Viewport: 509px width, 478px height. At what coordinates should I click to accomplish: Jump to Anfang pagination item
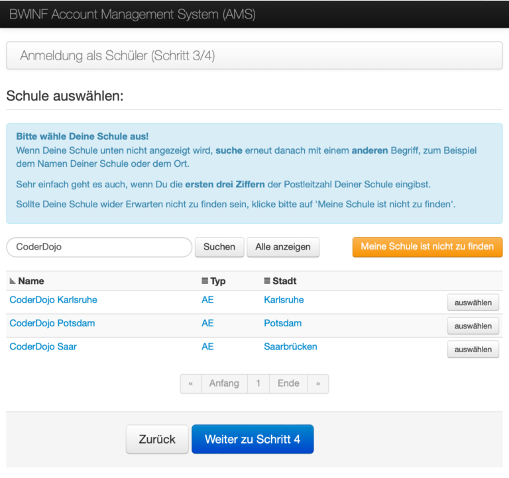pyautogui.click(x=224, y=384)
